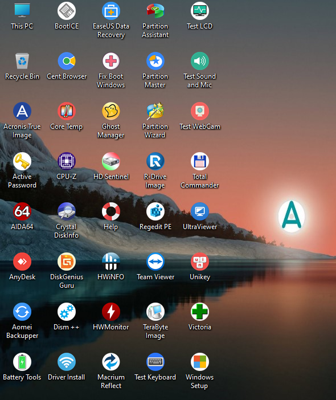Select the Windows Setup icon
This screenshot has height=400, width=336.
click(x=200, y=362)
